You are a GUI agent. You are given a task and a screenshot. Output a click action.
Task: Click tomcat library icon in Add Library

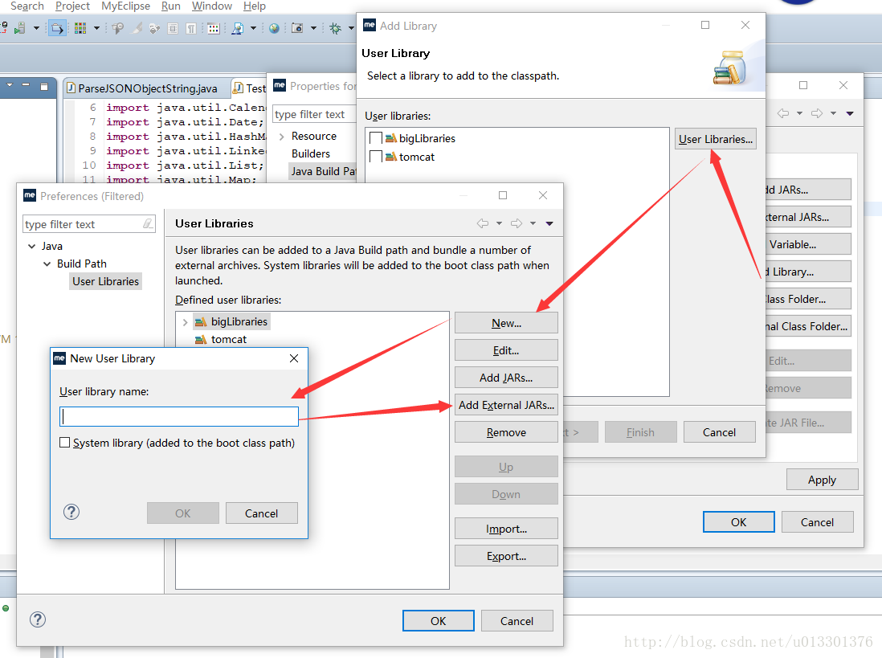(x=391, y=157)
